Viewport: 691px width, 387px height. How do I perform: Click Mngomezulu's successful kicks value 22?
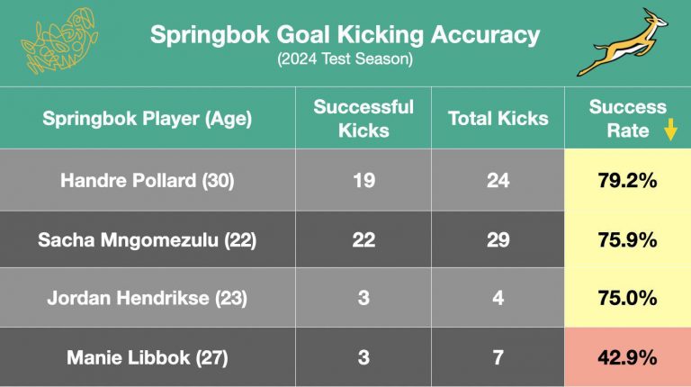click(363, 239)
